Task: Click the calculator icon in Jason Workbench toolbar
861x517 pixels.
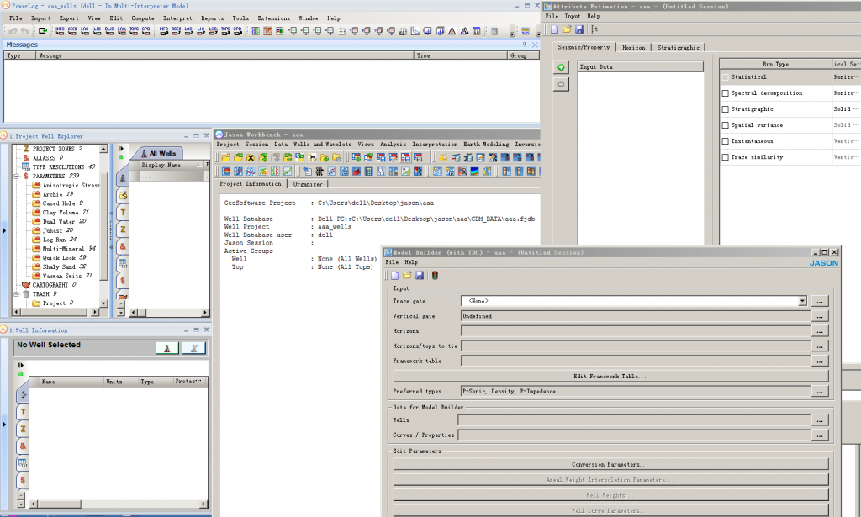Action: coord(368,171)
